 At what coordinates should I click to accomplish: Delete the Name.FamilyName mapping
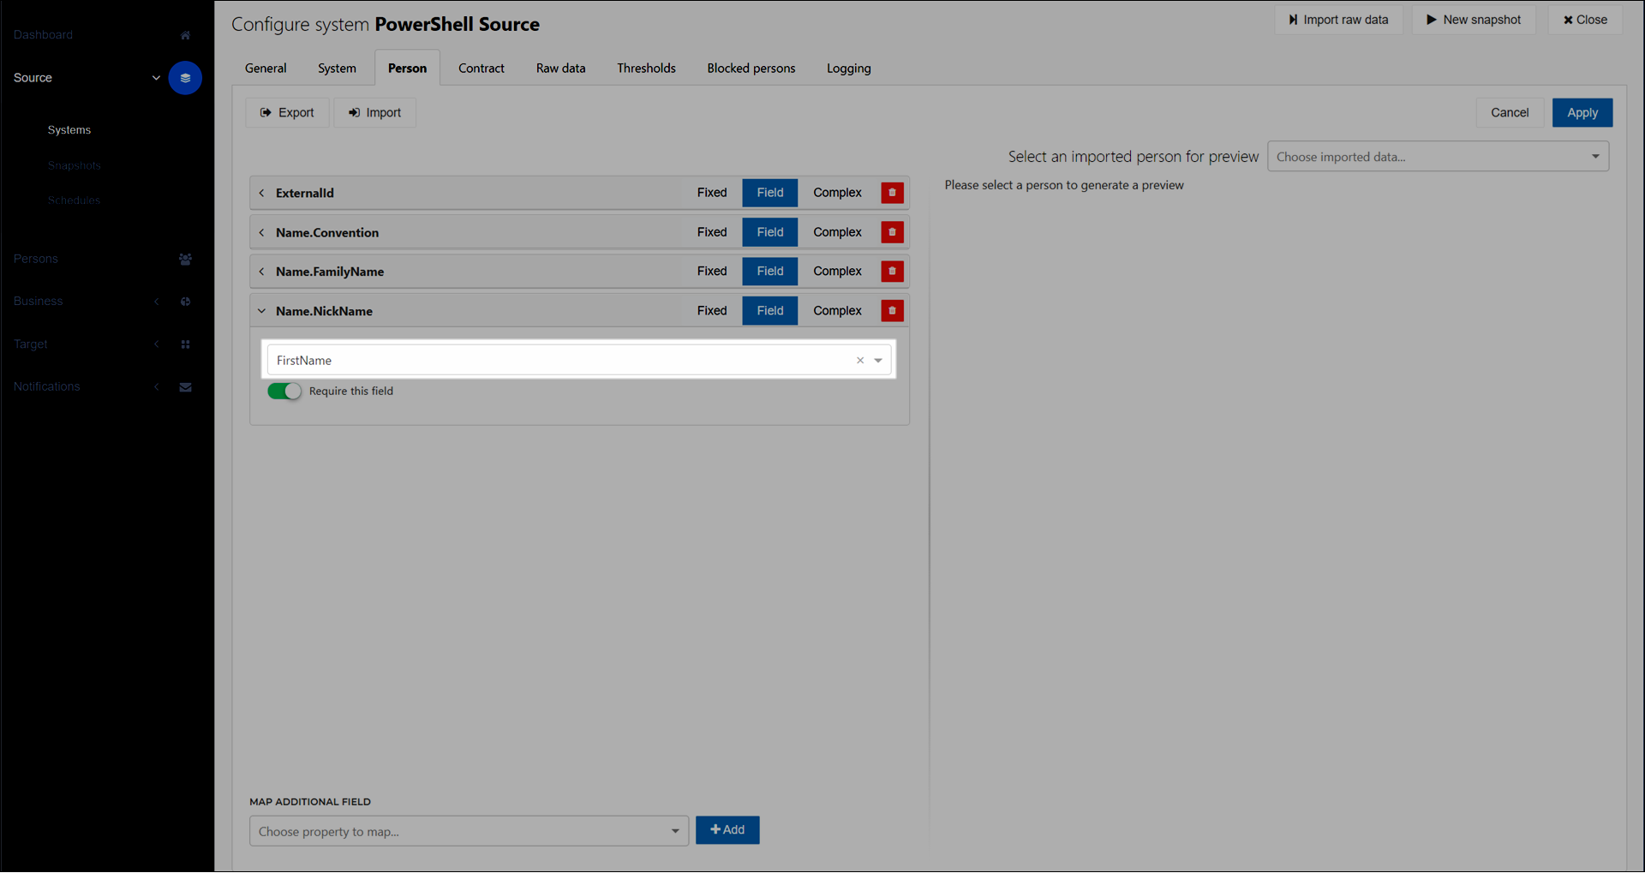pos(892,272)
